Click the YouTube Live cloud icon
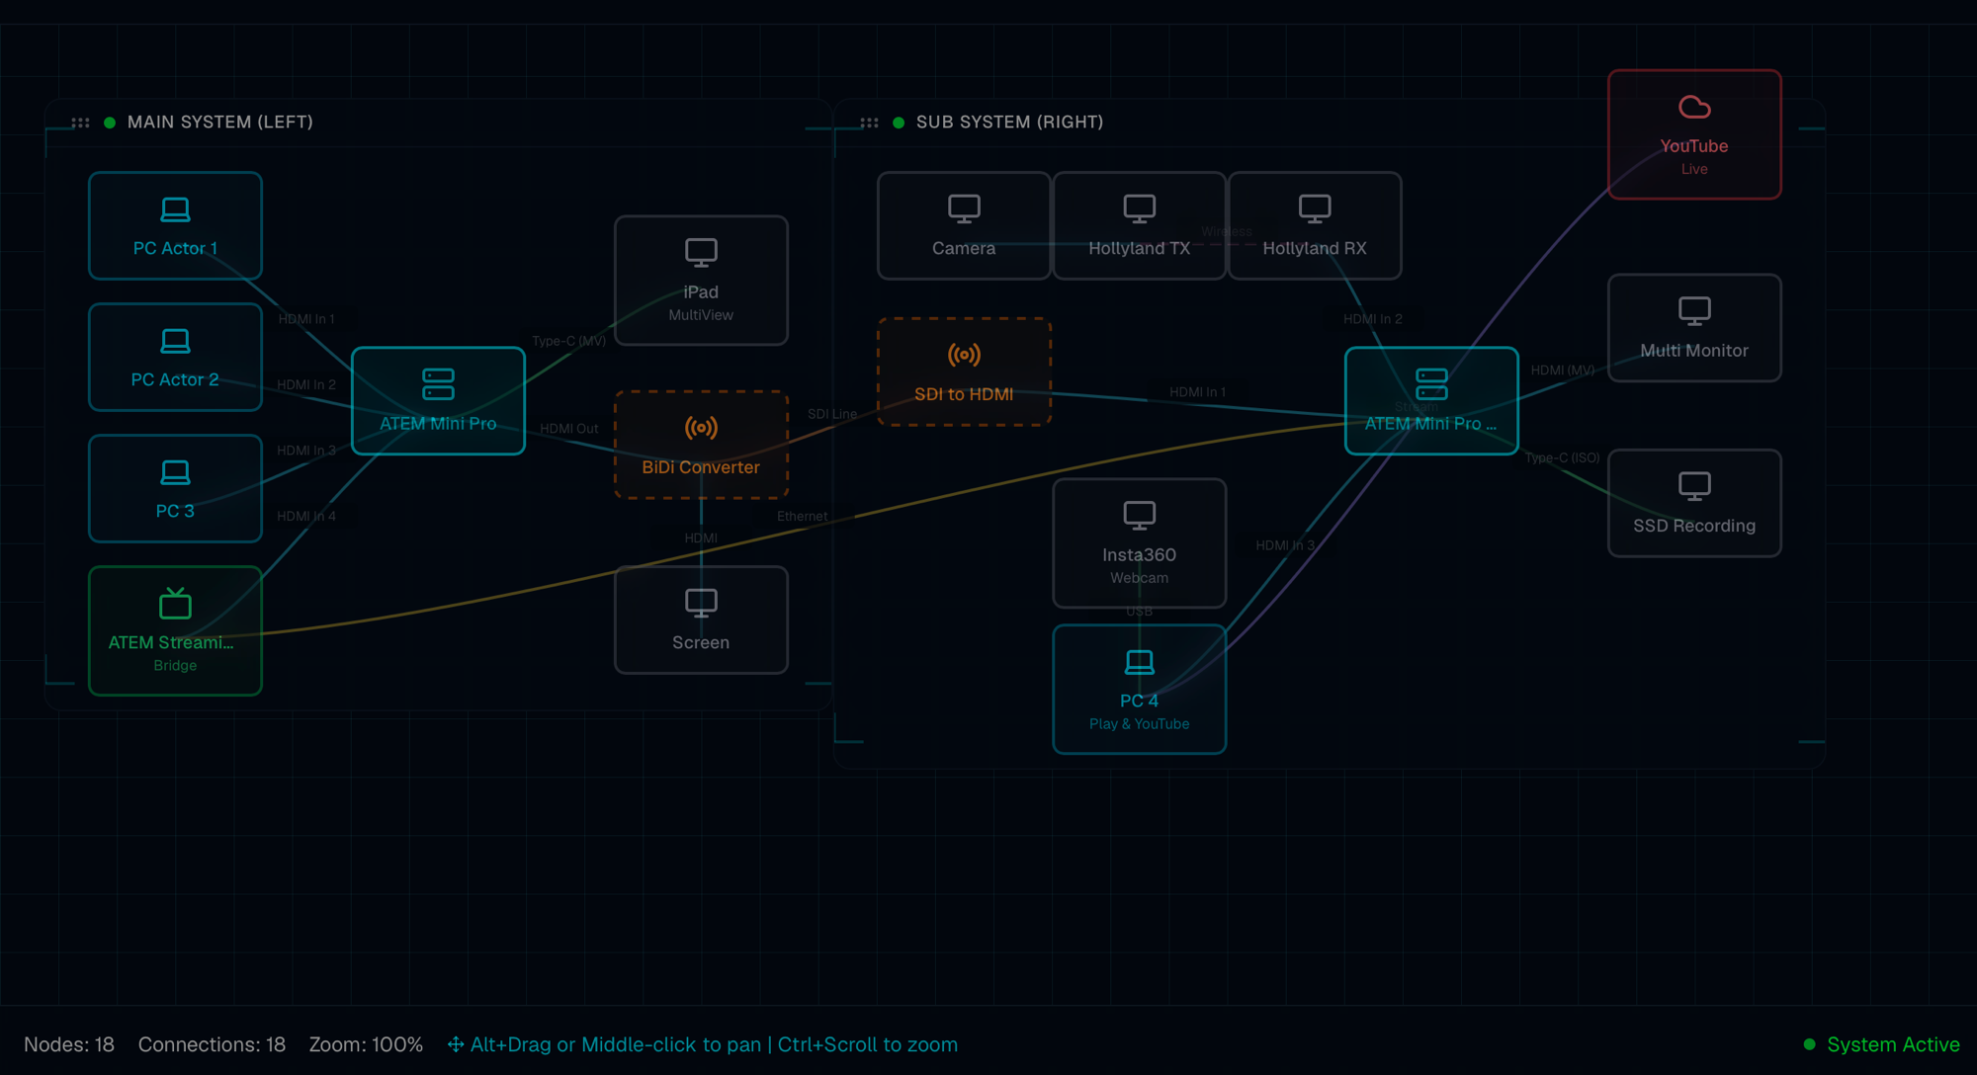The image size is (1977, 1075). point(1694,107)
